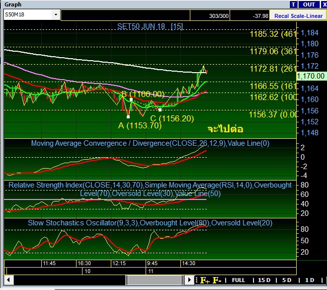Click the 11:45 time axis label
Screen dimensions: 327x290
(49, 263)
